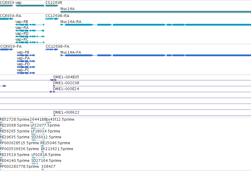The height and width of the screenshot is (171, 251).
Task: Open EST LP22077.5prime
Action: tap(45, 125)
